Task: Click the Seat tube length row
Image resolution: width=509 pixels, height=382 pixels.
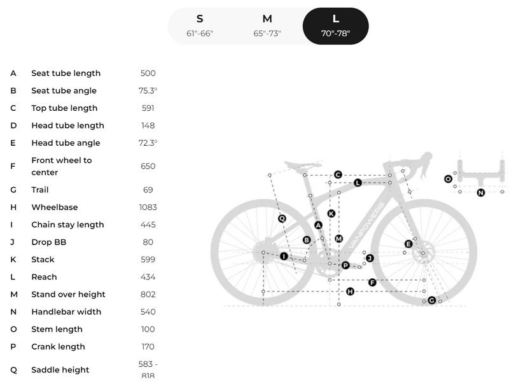Action: (x=84, y=73)
